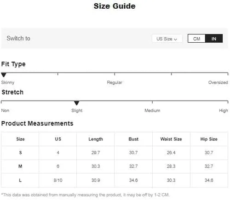
Task: Open the US Size dropdown
Action: point(167,39)
